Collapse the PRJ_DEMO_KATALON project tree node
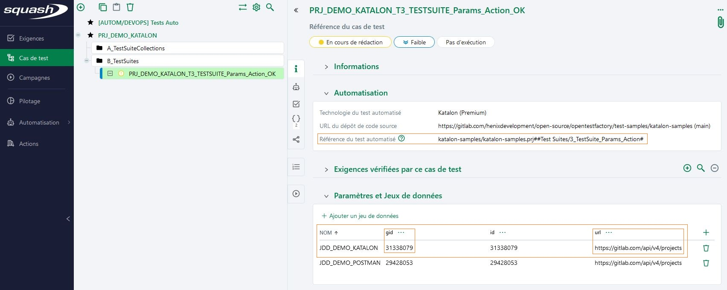The height and width of the screenshot is (290, 727). pyautogui.click(x=78, y=35)
